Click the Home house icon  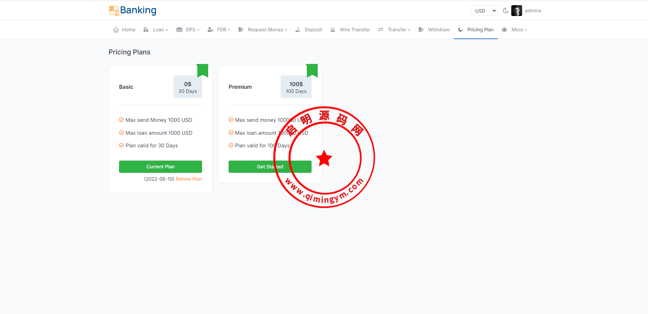(116, 30)
